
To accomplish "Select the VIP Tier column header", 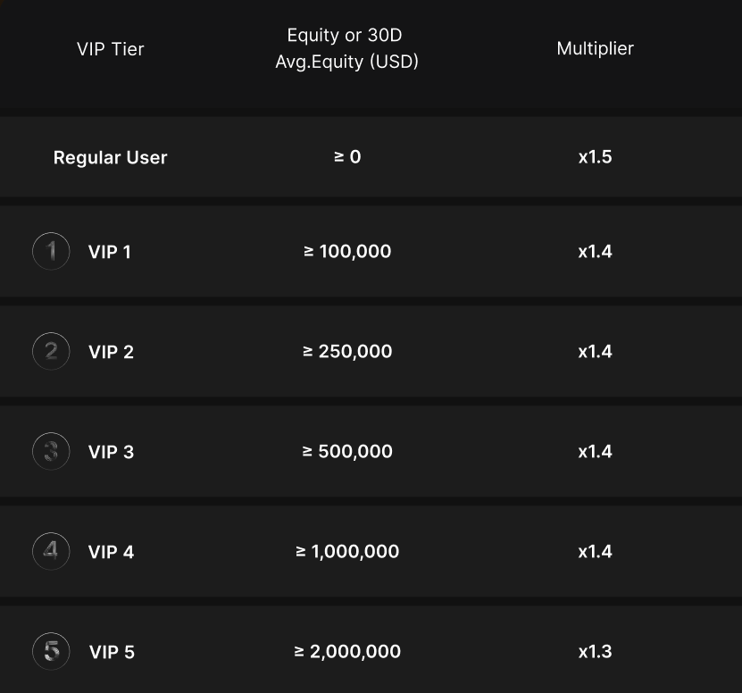I will (x=110, y=49).
